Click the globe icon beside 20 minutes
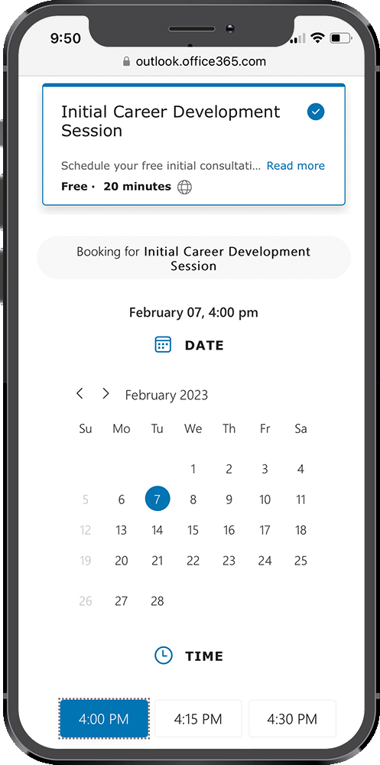This screenshot has height=765, width=380. click(184, 187)
